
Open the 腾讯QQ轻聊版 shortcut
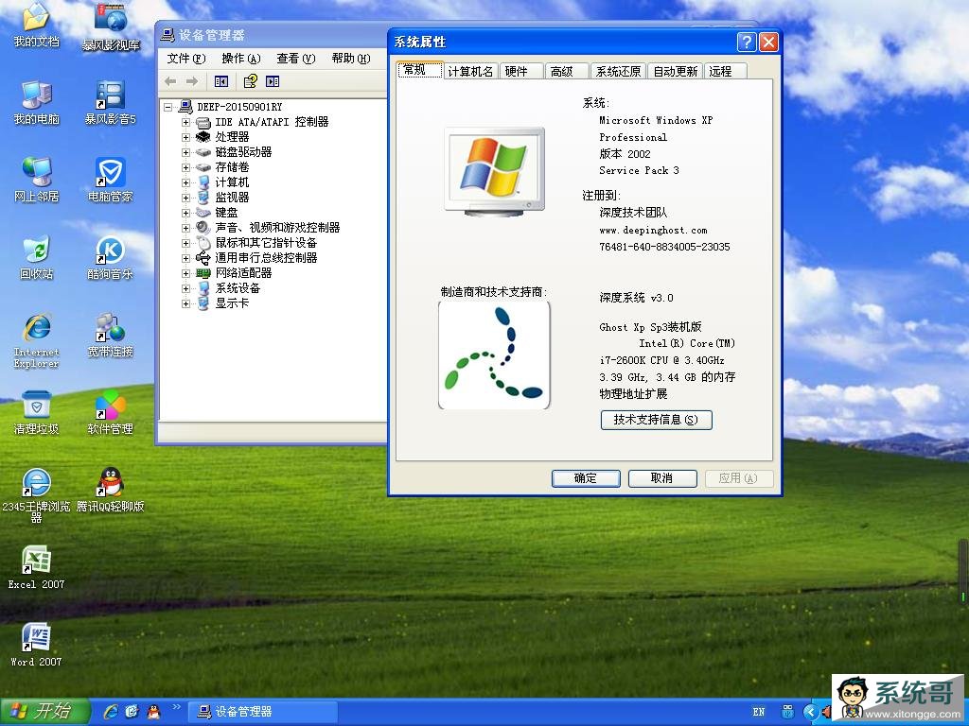pyautogui.click(x=111, y=490)
